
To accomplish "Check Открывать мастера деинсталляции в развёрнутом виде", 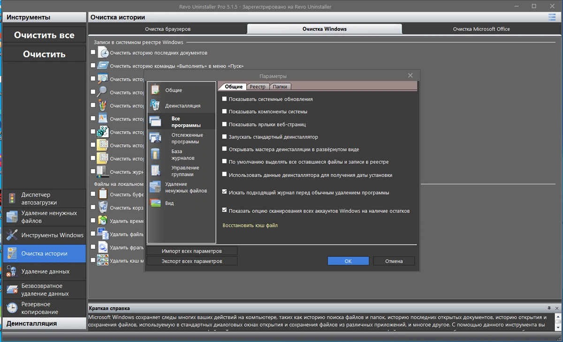I will (x=225, y=149).
